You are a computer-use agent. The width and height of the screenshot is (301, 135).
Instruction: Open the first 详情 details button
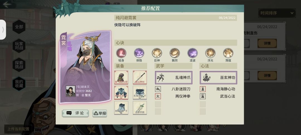(267, 43)
